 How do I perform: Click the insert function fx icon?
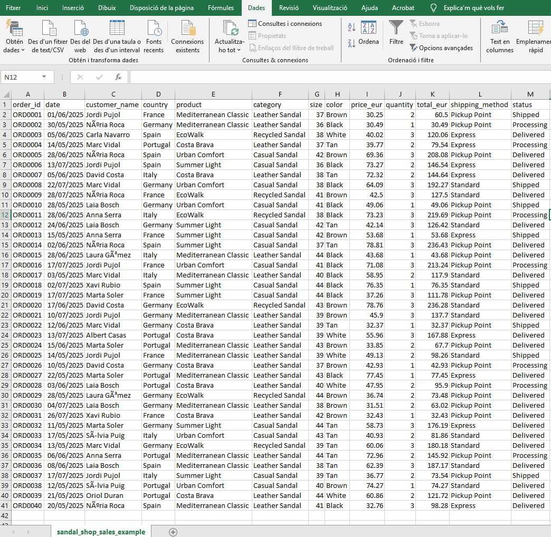click(x=118, y=77)
